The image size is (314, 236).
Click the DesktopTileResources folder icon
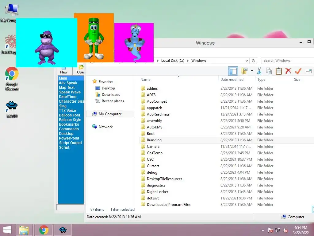point(143,179)
